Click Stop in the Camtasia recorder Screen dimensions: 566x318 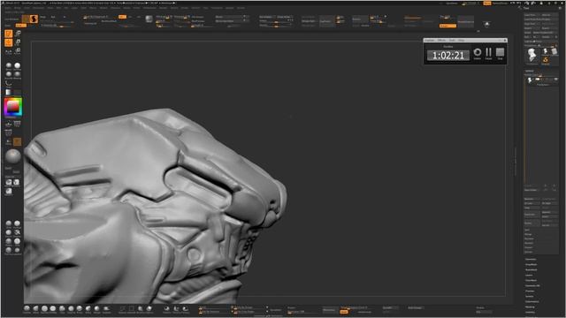(500, 53)
